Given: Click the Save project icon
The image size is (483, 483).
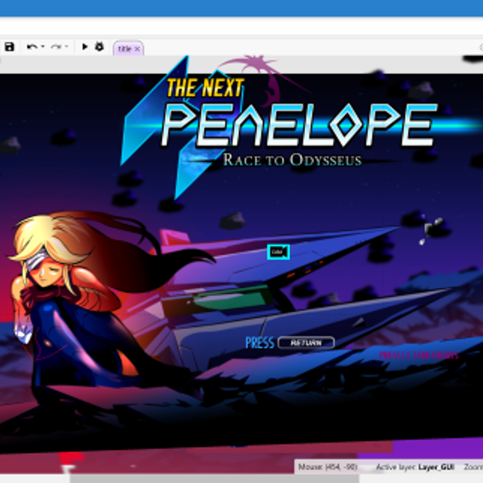Looking at the screenshot, I should click(x=9, y=47).
